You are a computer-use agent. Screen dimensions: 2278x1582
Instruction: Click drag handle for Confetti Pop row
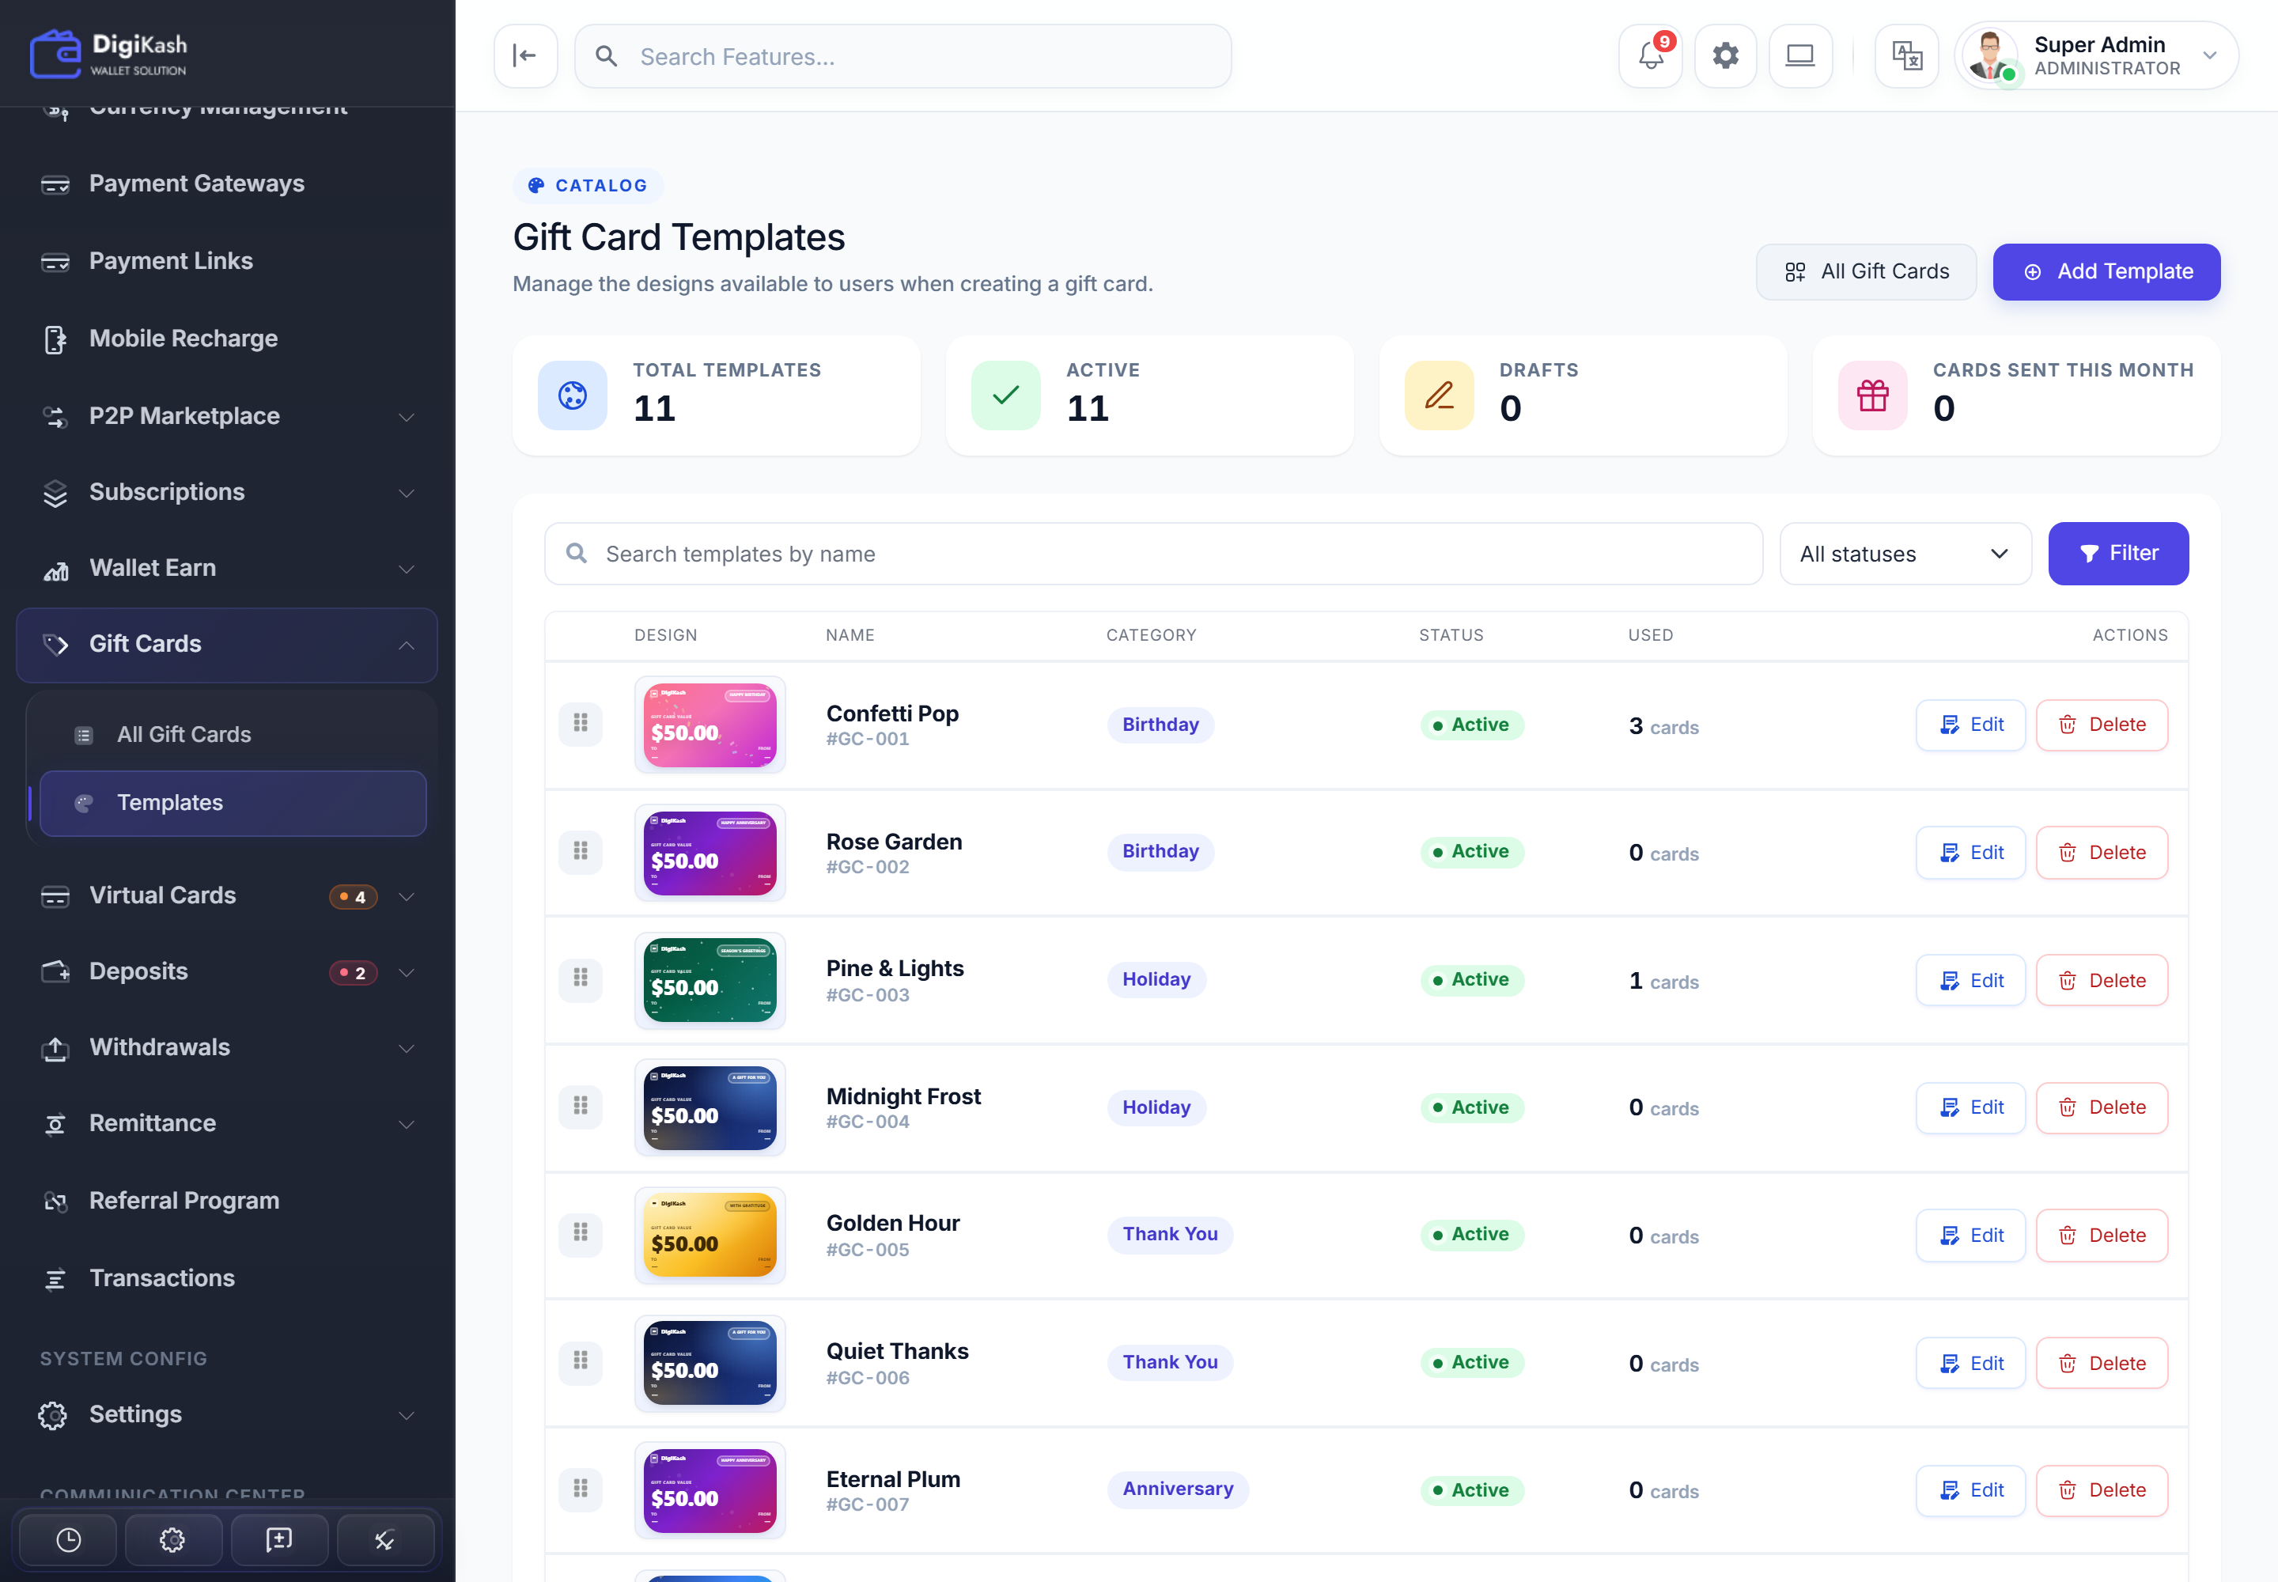pos(581,724)
